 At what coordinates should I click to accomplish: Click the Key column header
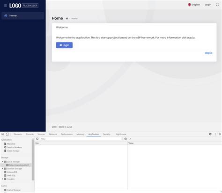click(x=81, y=143)
